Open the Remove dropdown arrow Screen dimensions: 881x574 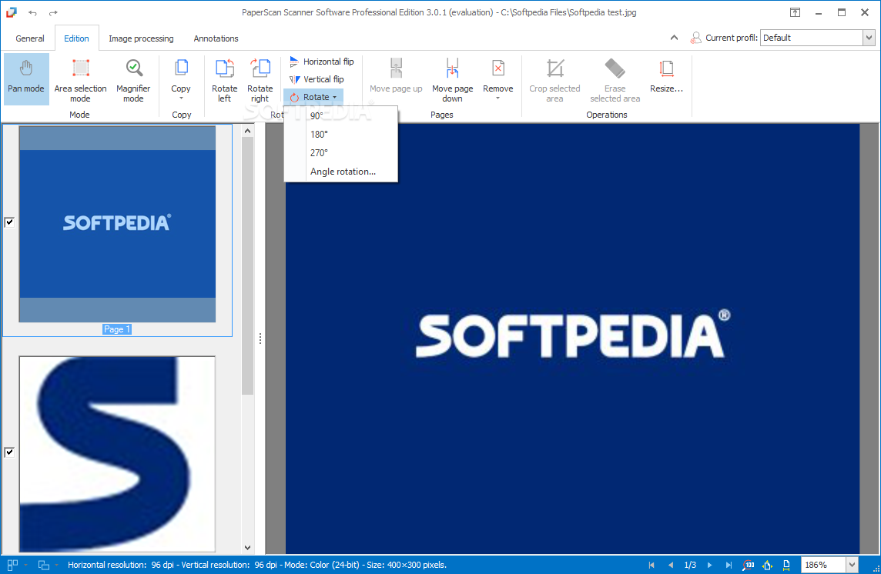pos(497,98)
